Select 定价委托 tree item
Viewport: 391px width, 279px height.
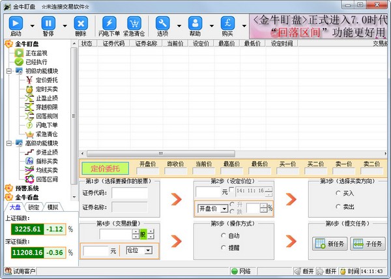tap(47, 80)
